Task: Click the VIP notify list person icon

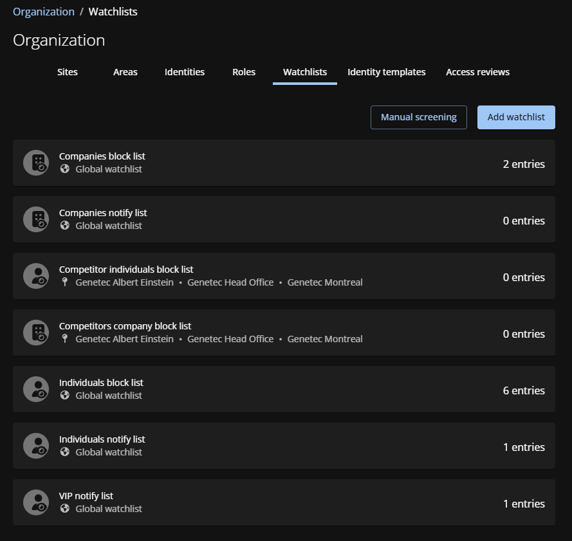Action: tap(36, 502)
